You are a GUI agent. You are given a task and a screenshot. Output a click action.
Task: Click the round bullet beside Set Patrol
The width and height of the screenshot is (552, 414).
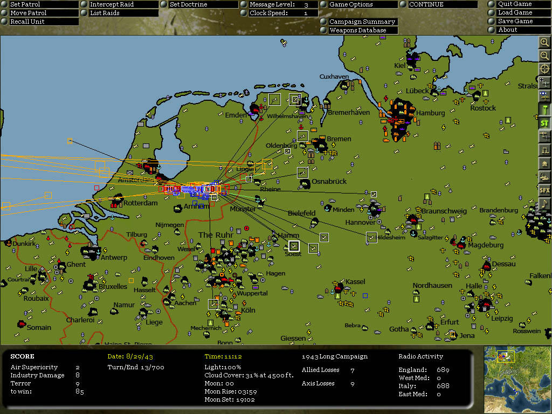pos(4,4)
